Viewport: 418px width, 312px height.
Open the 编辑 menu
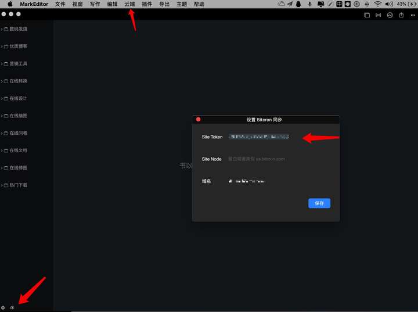[x=112, y=4]
